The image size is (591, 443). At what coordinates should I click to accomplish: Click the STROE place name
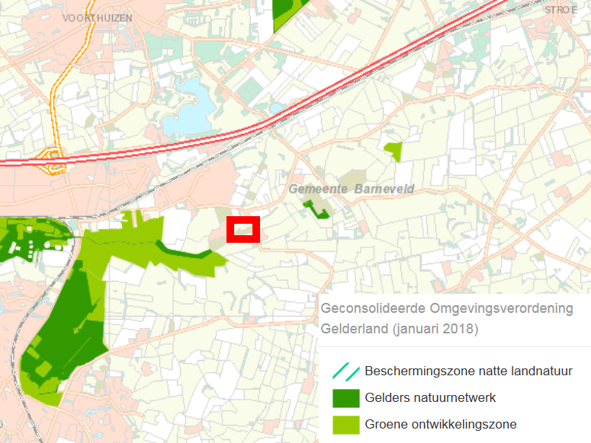point(560,10)
